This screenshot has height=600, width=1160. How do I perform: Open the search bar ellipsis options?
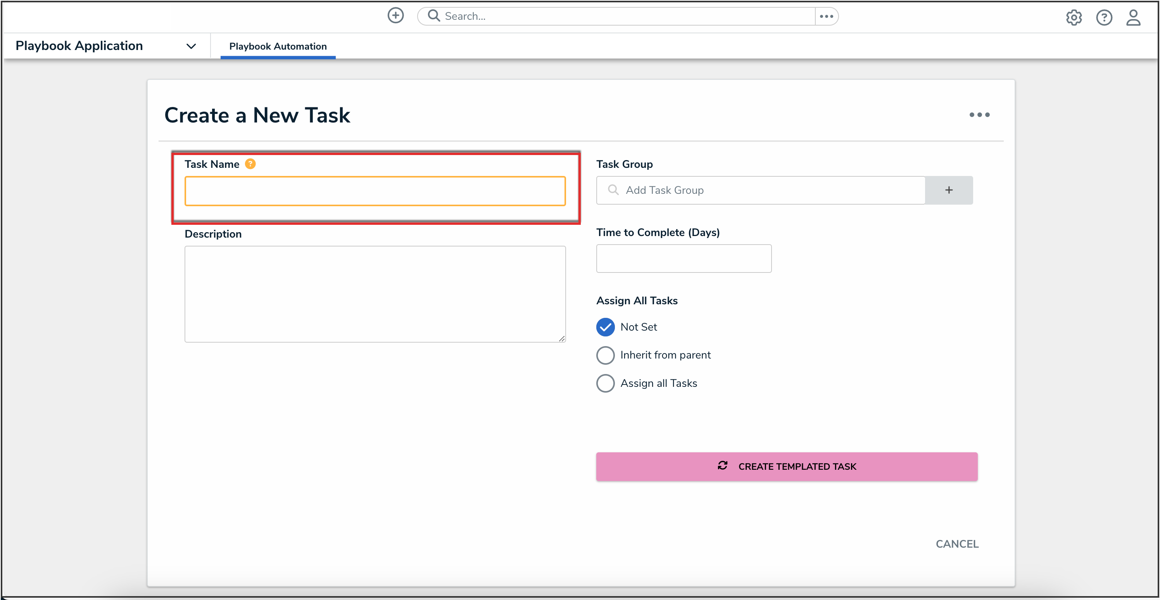(826, 16)
